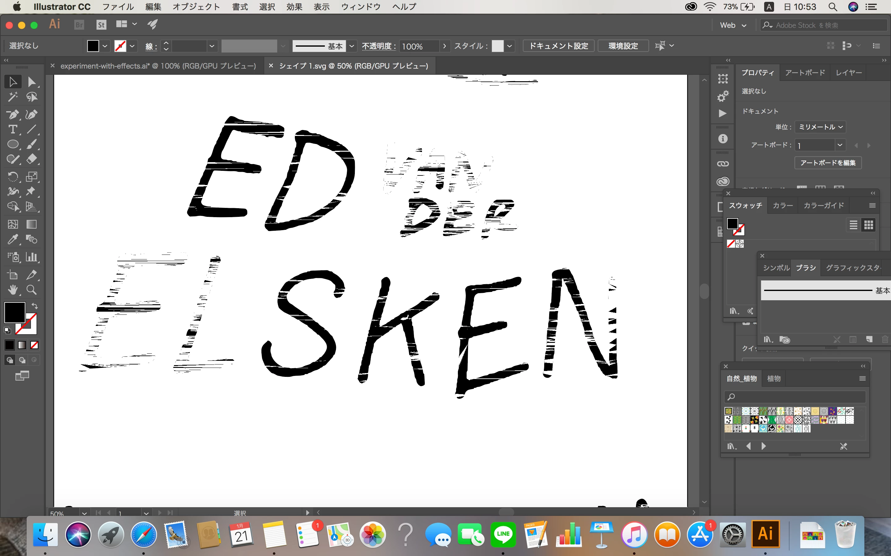Image resolution: width=891 pixels, height=556 pixels.
Task: Select the Zoom tool
Action: tap(32, 290)
